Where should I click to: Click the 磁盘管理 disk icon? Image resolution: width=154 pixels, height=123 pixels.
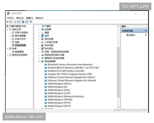[13, 52]
